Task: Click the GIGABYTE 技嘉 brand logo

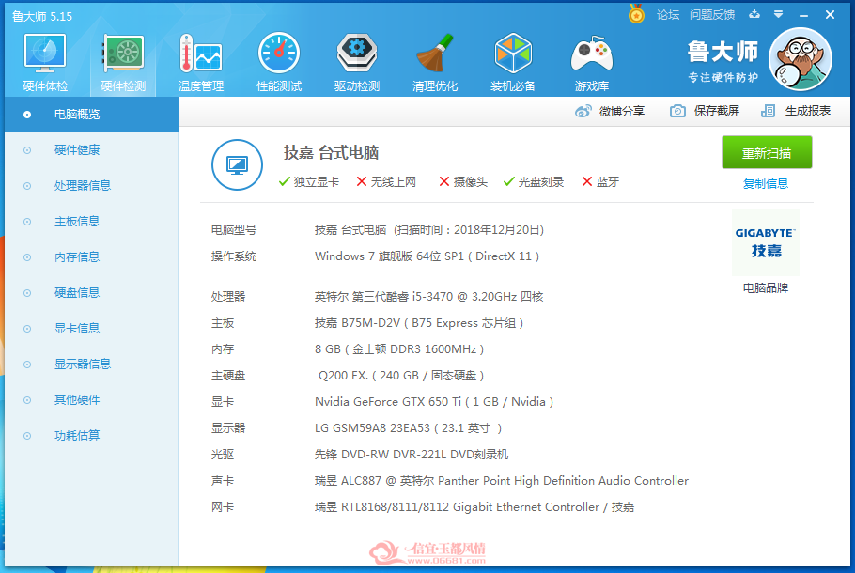Action: click(766, 242)
